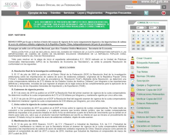Open the Búsqueda Avanzada link
The height and width of the screenshot is (135, 170).
148,63
